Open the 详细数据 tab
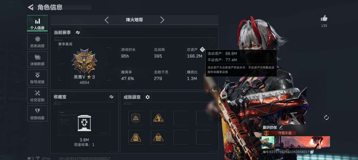Image resolution: width=358 pixels, height=160 pixels. 37,60
